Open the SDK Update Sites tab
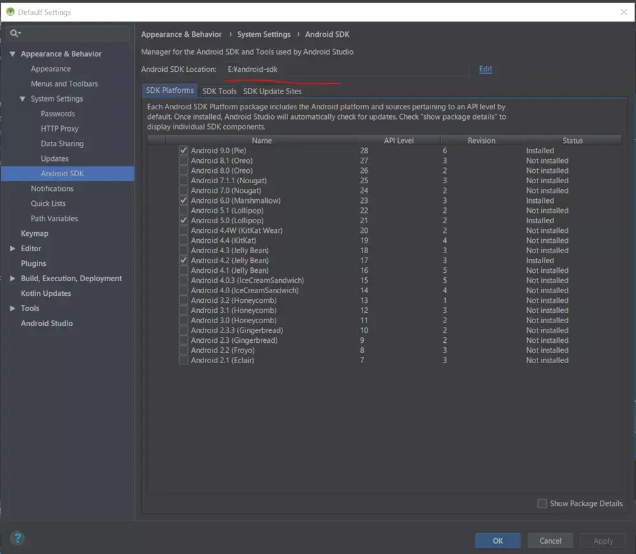 (x=272, y=91)
